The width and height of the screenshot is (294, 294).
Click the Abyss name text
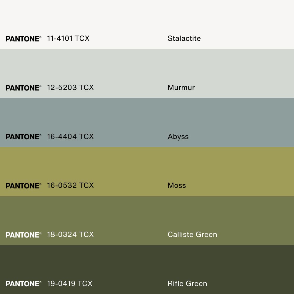178,137
